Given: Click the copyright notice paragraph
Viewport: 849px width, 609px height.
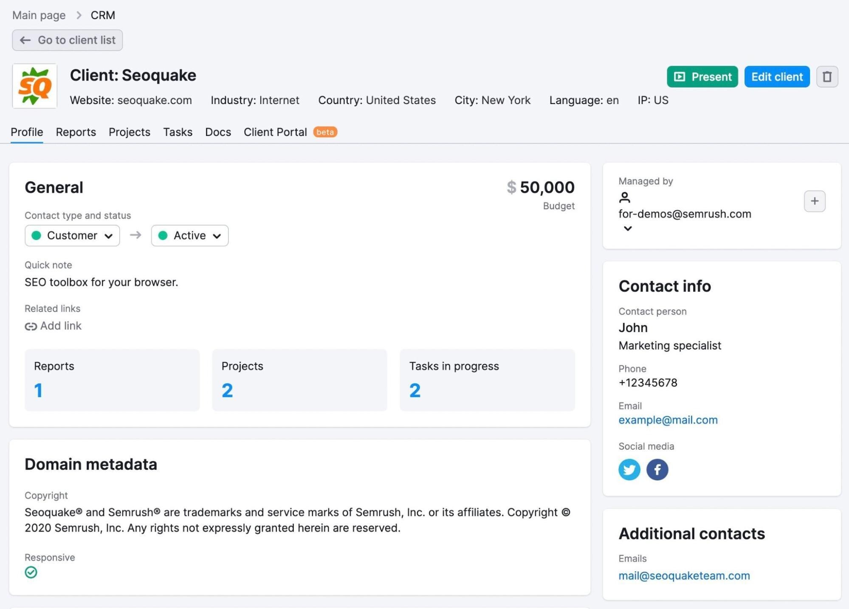Looking at the screenshot, I should pyautogui.click(x=297, y=520).
